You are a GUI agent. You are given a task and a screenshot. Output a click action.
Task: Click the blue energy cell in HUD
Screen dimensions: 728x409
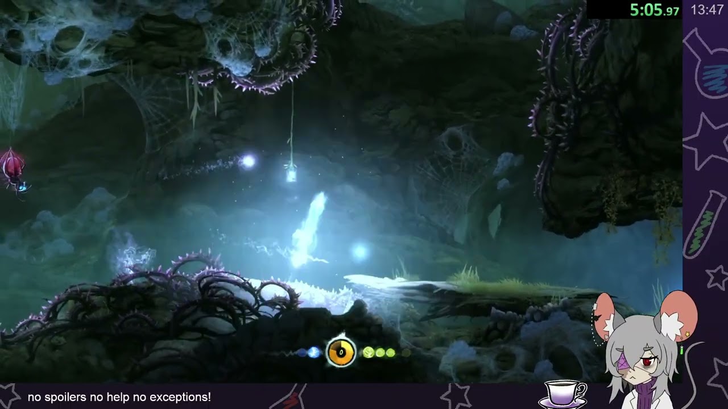313,353
